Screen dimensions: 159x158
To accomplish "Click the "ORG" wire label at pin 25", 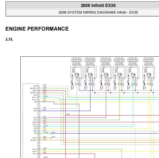I will (x=45, y=139).
